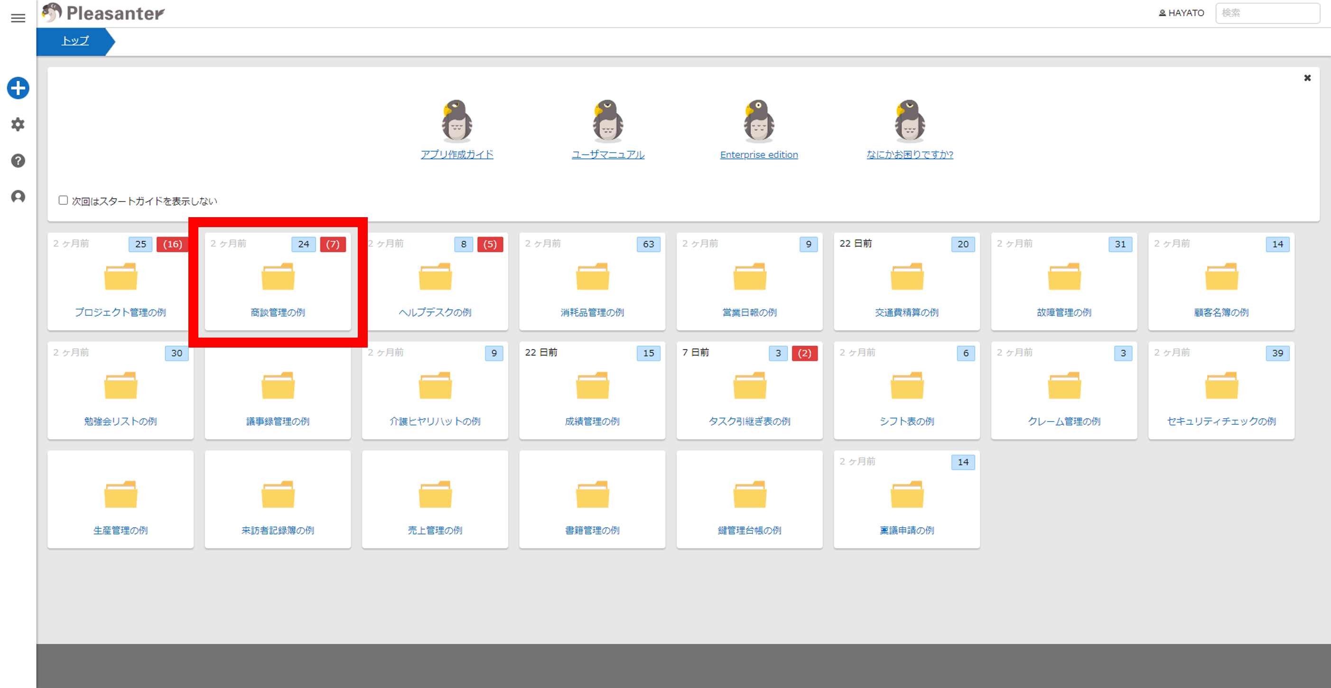
Task: Open the 勉強会リストの例 folder icon
Action: click(x=121, y=385)
